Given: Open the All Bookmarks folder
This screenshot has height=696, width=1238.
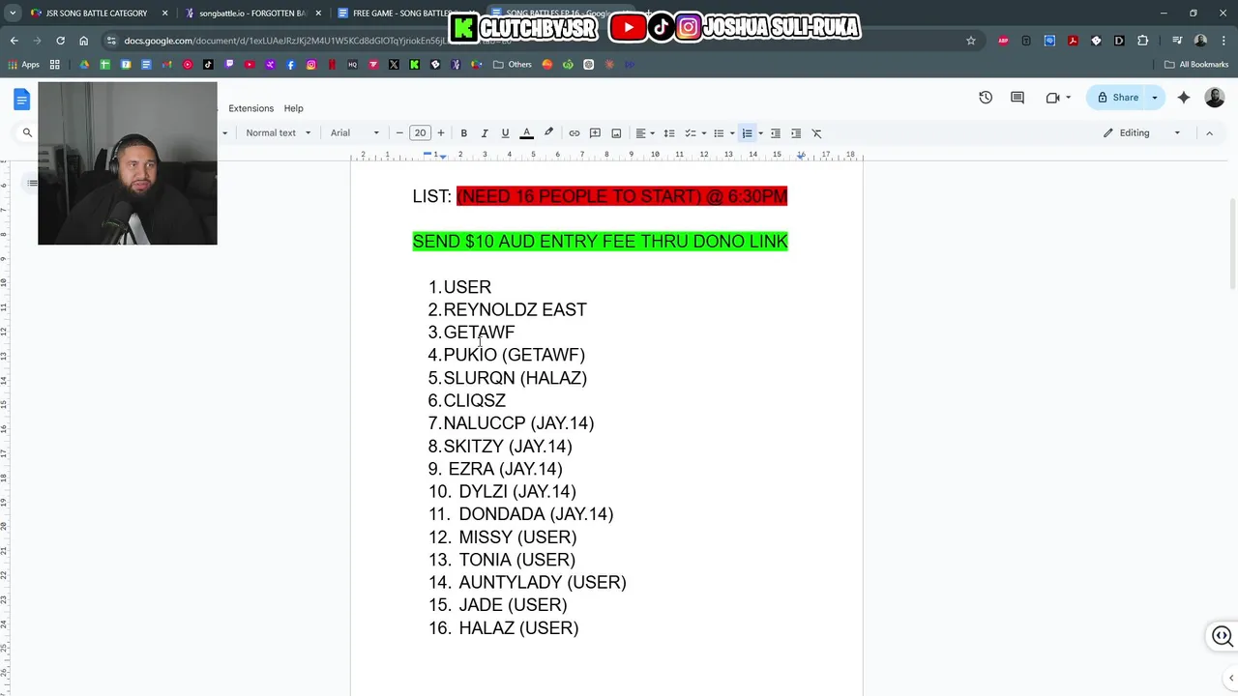Looking at the screenshot, I should 1196,65.
